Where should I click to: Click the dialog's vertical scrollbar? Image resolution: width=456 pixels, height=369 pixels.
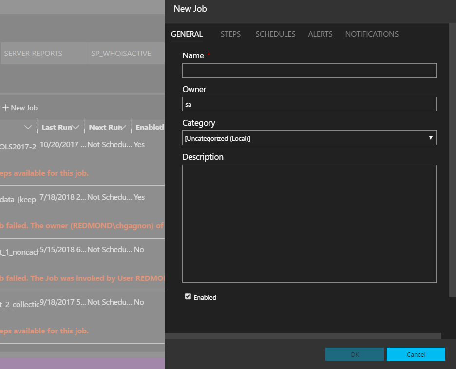click(453, 161)
